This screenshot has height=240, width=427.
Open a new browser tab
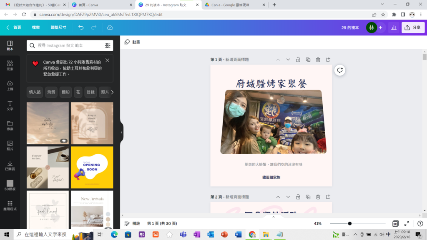pyautogui.click(x=274, y=5)
